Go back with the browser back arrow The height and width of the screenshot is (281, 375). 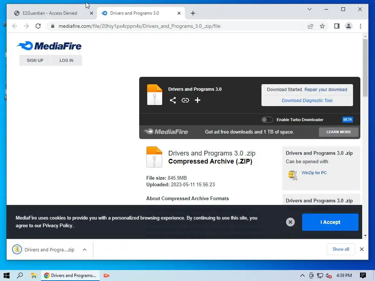15,26
